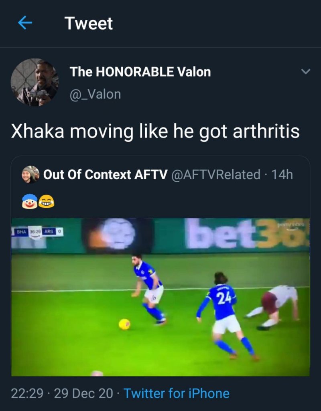Image resolution: width=321 pixels, height=411 pixels.
Task: Tap the clown face emoji
Action: (30, 201)
